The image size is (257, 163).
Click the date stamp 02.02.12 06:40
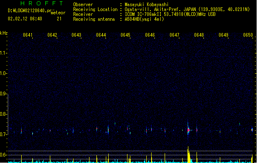click(x=25, y=19)
